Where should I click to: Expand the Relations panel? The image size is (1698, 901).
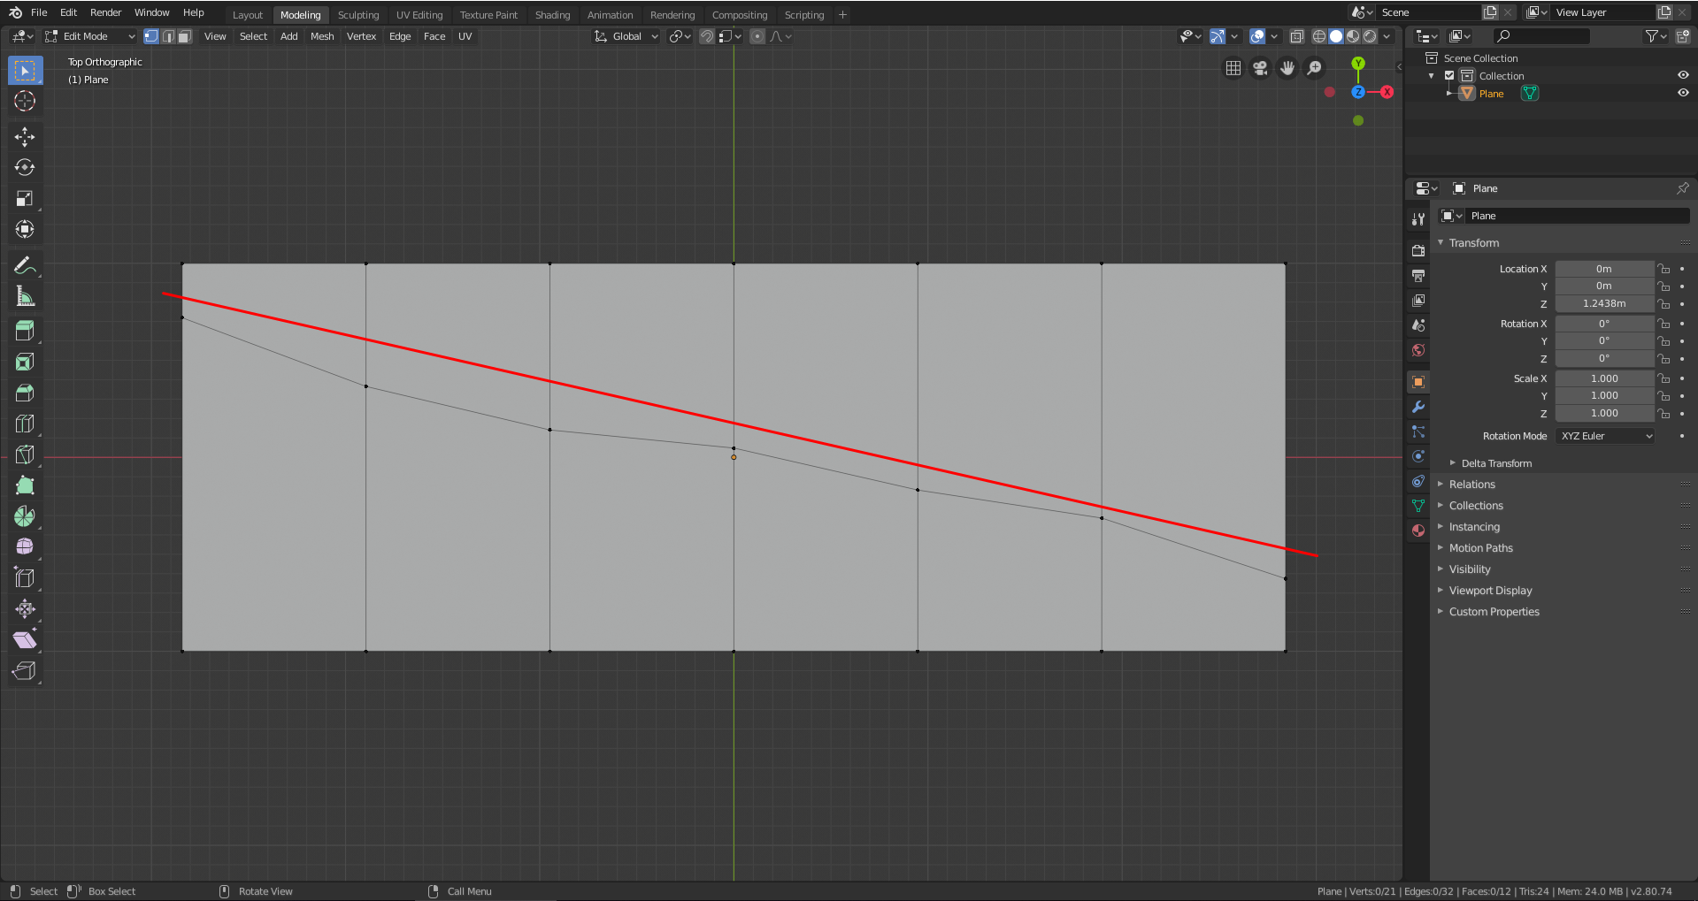coord(1471,485)
